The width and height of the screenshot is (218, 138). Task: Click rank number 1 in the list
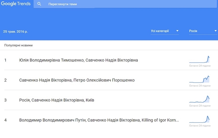click(x=5, y=60)
